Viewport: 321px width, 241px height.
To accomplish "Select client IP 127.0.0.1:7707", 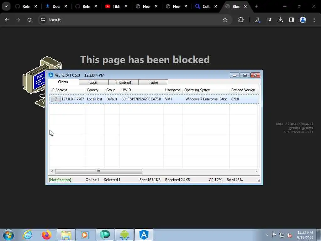I will click(x=73, y=99).
